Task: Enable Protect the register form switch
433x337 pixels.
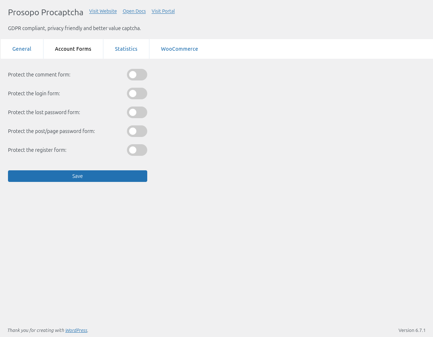Action: pos(137,150)
